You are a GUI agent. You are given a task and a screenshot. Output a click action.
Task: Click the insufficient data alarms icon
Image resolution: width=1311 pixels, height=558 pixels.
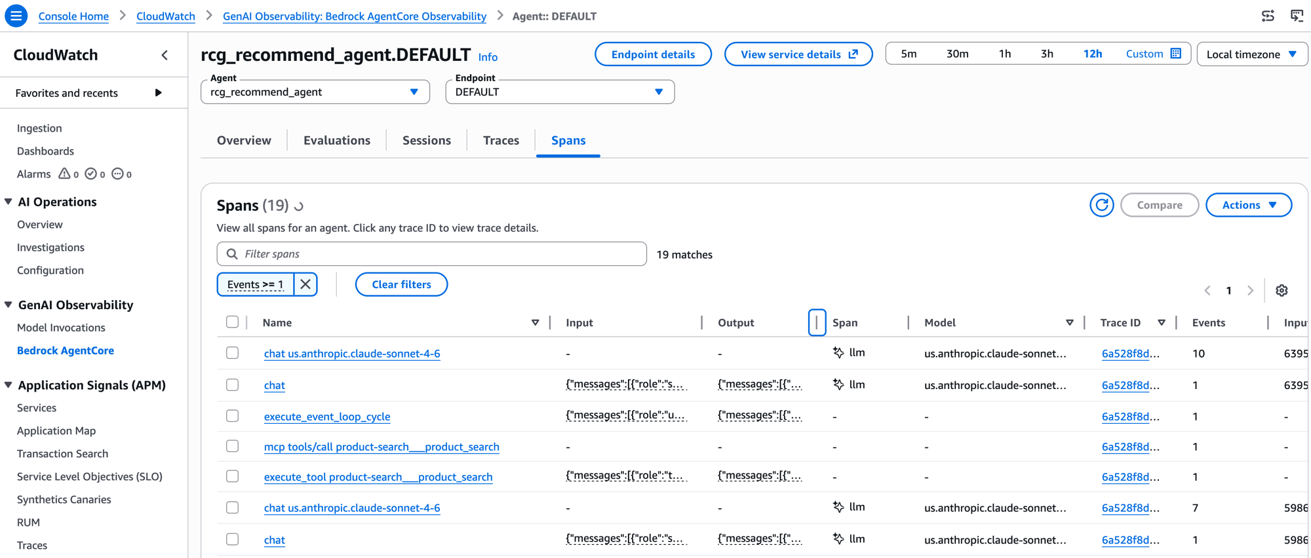tap(117, 174)
